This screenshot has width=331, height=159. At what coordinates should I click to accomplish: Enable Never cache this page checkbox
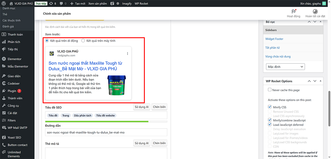click(270, 90)
